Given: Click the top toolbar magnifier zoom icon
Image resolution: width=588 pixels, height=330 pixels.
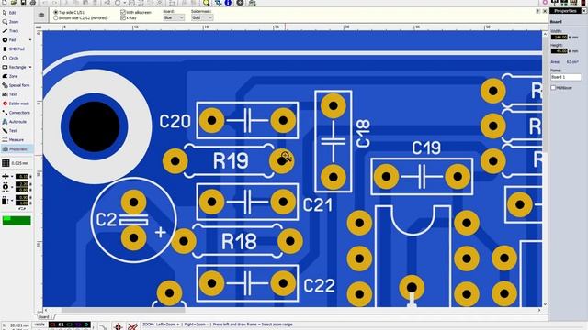Looking at the screenshot, I should point(206,3).
